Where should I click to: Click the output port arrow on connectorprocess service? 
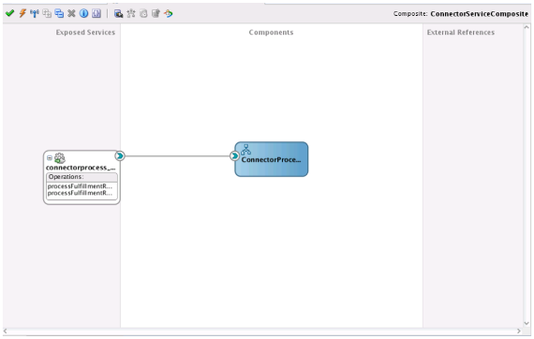coord(120,155)
